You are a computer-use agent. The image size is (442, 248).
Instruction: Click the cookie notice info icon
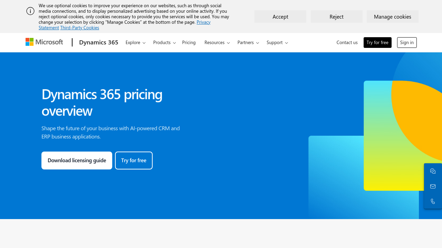coord(30,11)
